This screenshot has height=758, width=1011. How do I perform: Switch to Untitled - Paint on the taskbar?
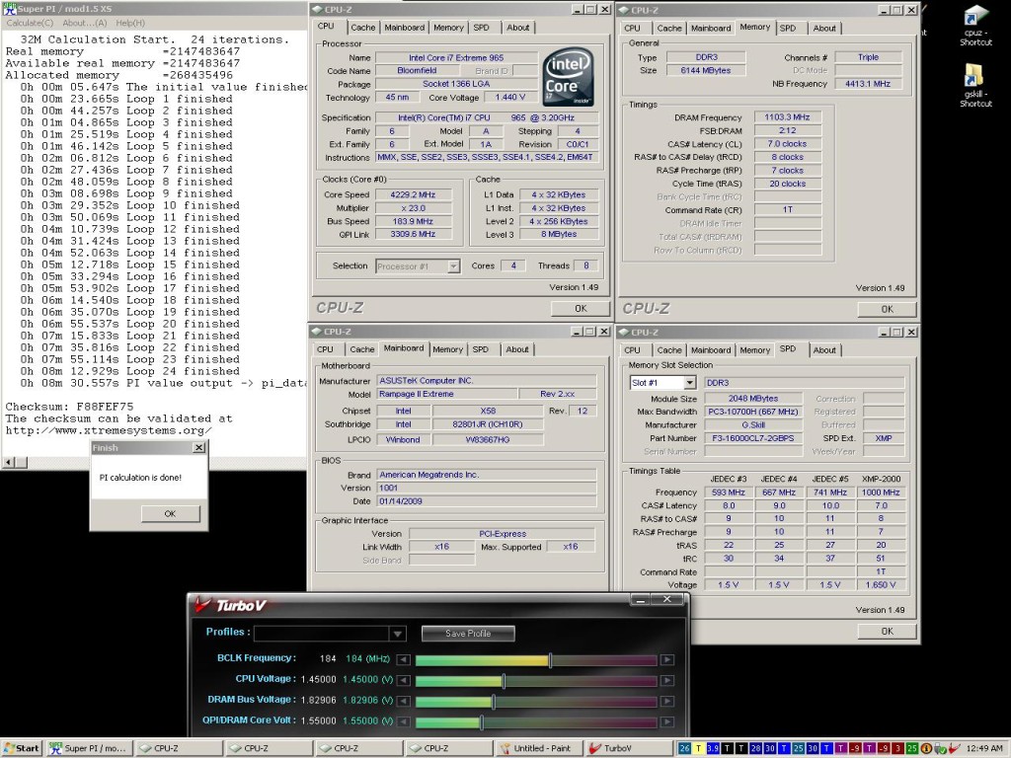[x=541, y=748]
